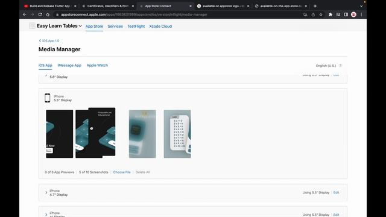Switch to the available-on-the-app-store tab
Image resolution: width=386 pixels, height=217 pixels.
[x=280, y=6]
